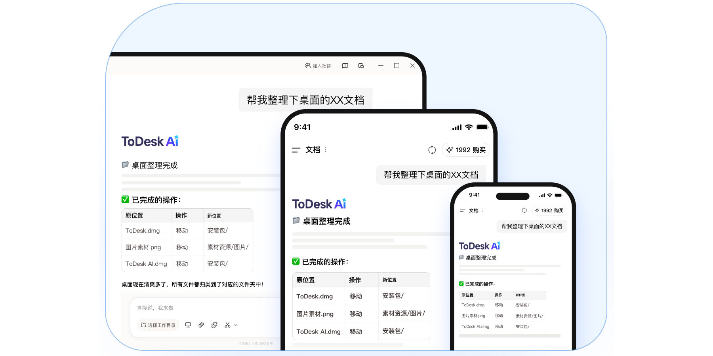Click 加入社群 in the desktop window title bar
Image resolution: width=713 pixels, height=356 pixels.
point(318,66)
